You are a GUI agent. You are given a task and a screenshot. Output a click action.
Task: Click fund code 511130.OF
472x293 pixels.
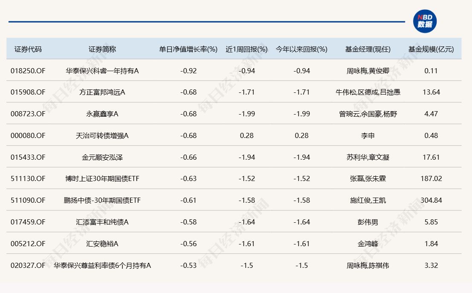pyautogui.click(x=28, y=178)
